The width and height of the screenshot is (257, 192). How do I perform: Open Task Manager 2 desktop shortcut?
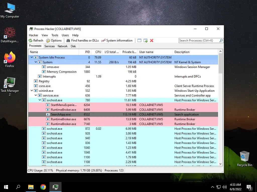[10, 86]
